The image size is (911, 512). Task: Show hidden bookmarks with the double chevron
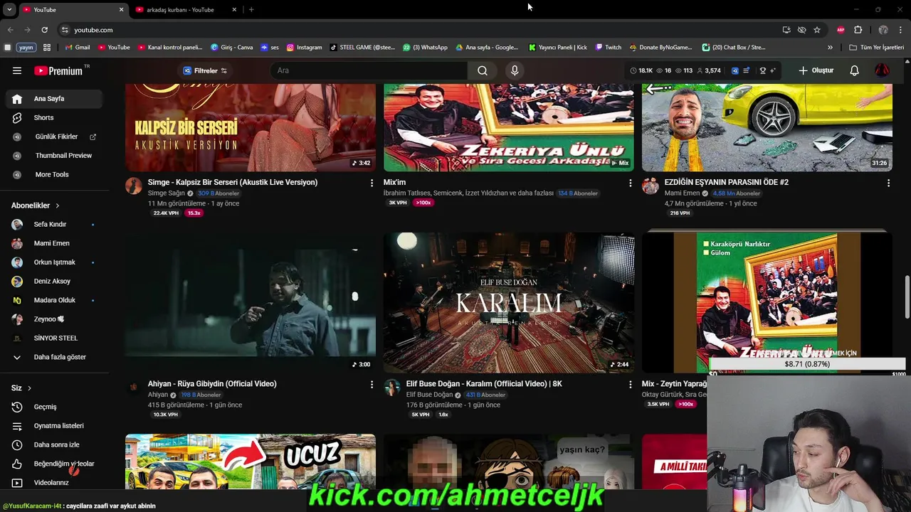click(x=830, y=48)
